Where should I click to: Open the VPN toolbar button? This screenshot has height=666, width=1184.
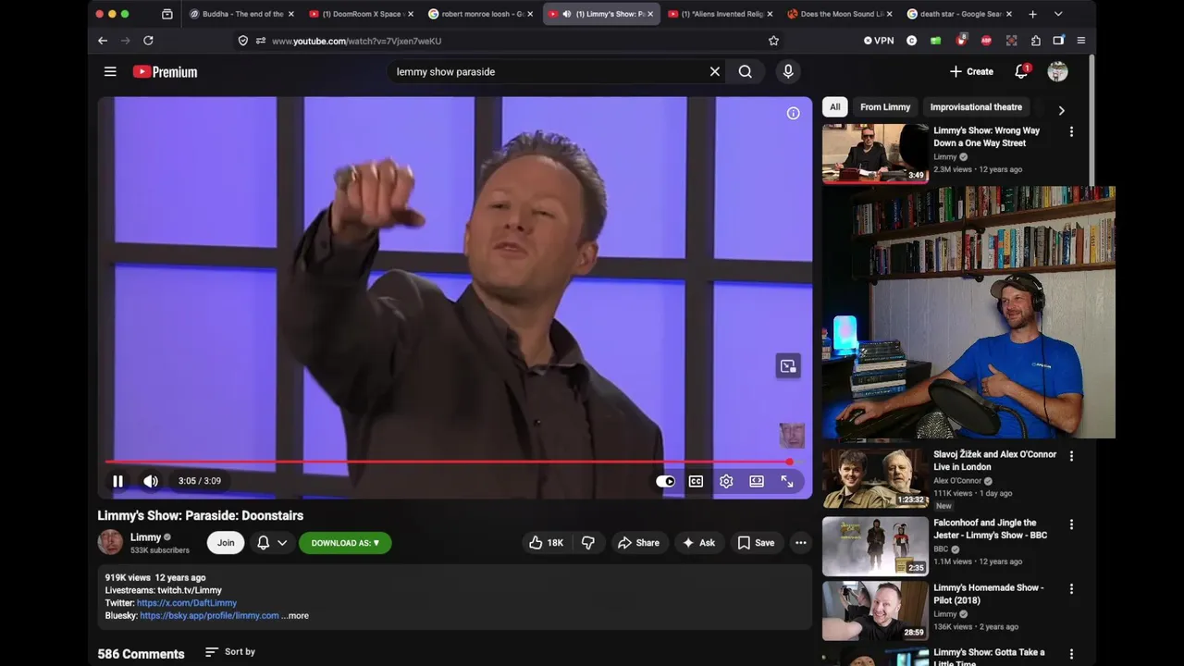pyautogui.click(x=879, y=41)
